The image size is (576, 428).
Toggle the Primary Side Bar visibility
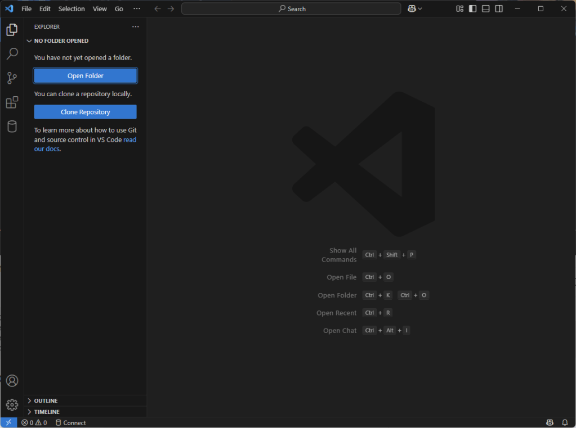pos(472,8)
